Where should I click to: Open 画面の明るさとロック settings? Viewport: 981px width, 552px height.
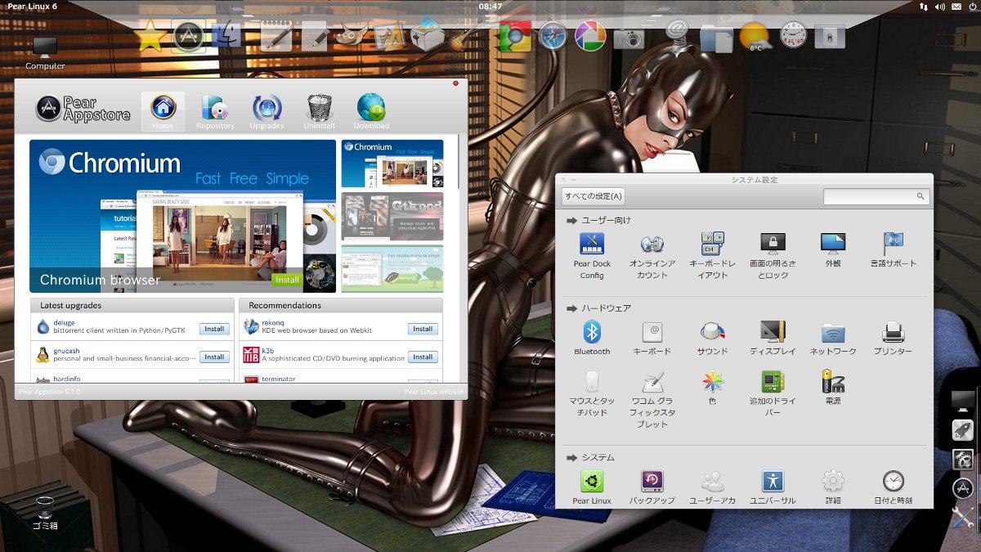[773, 255]
